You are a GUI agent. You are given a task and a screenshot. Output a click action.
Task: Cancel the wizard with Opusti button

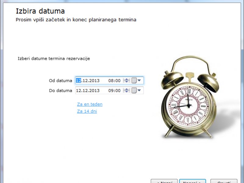(224, 181)
